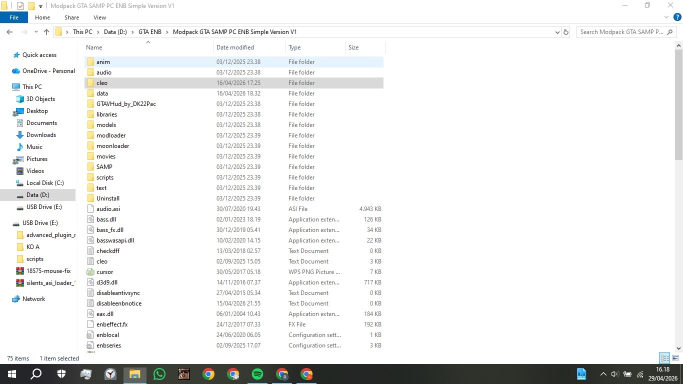Viewport: 683px width, 384px height.
Task: Select the enbseries configuration file name
Action: click(x=108, y=345)
